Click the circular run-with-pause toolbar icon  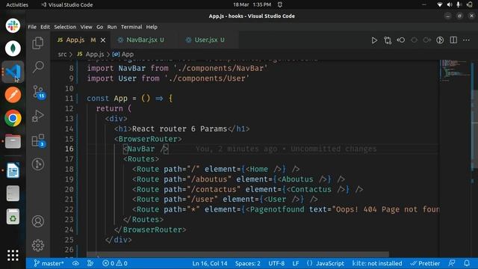pyautogui.click(x=440, y=40)
